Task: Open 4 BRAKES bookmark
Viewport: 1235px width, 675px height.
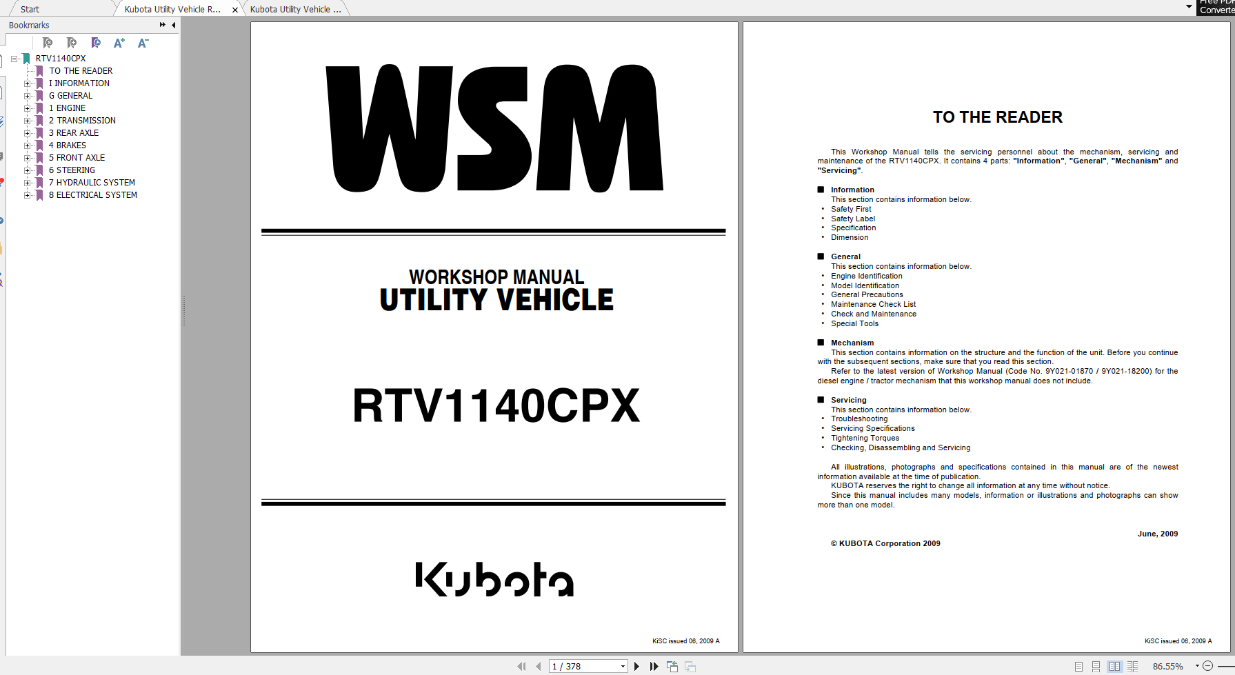Action: coord(68,145)
